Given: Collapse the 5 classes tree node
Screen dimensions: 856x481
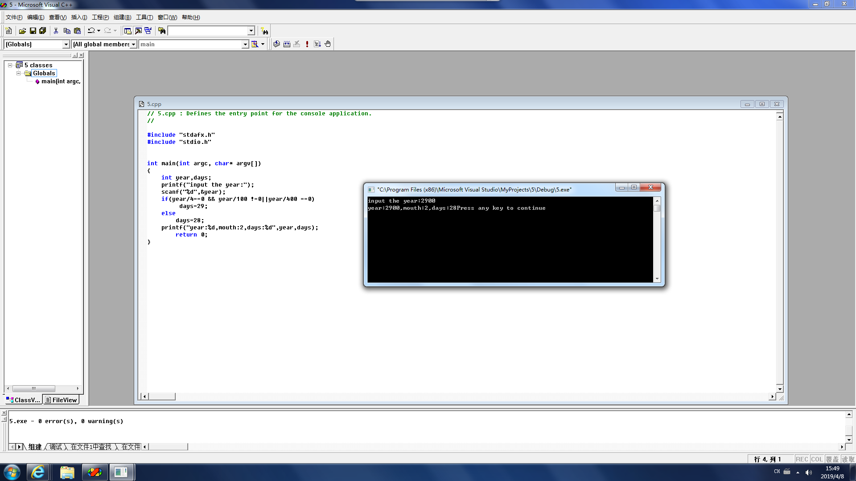Looking at the screenshot, I should (x=10, y=65).
